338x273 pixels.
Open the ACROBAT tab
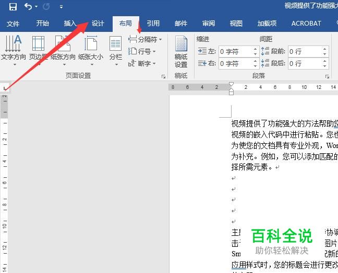coord(306,24)
